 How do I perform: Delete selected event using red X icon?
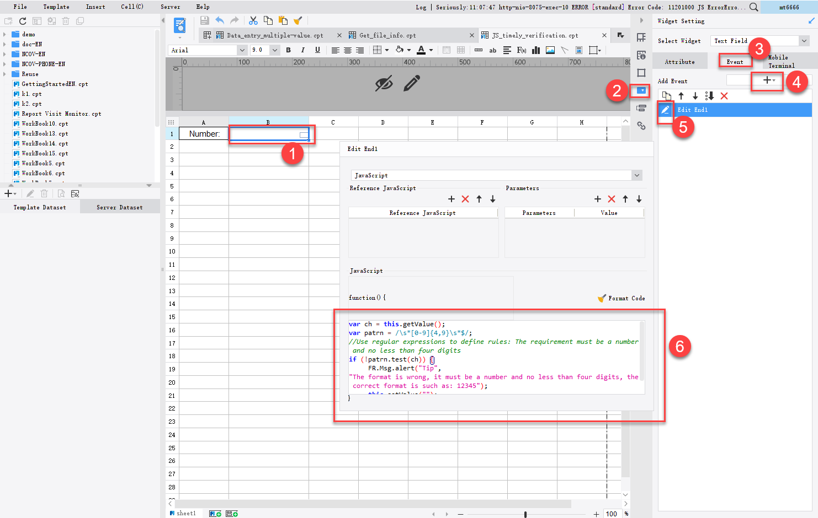click(x=724, y=96)
